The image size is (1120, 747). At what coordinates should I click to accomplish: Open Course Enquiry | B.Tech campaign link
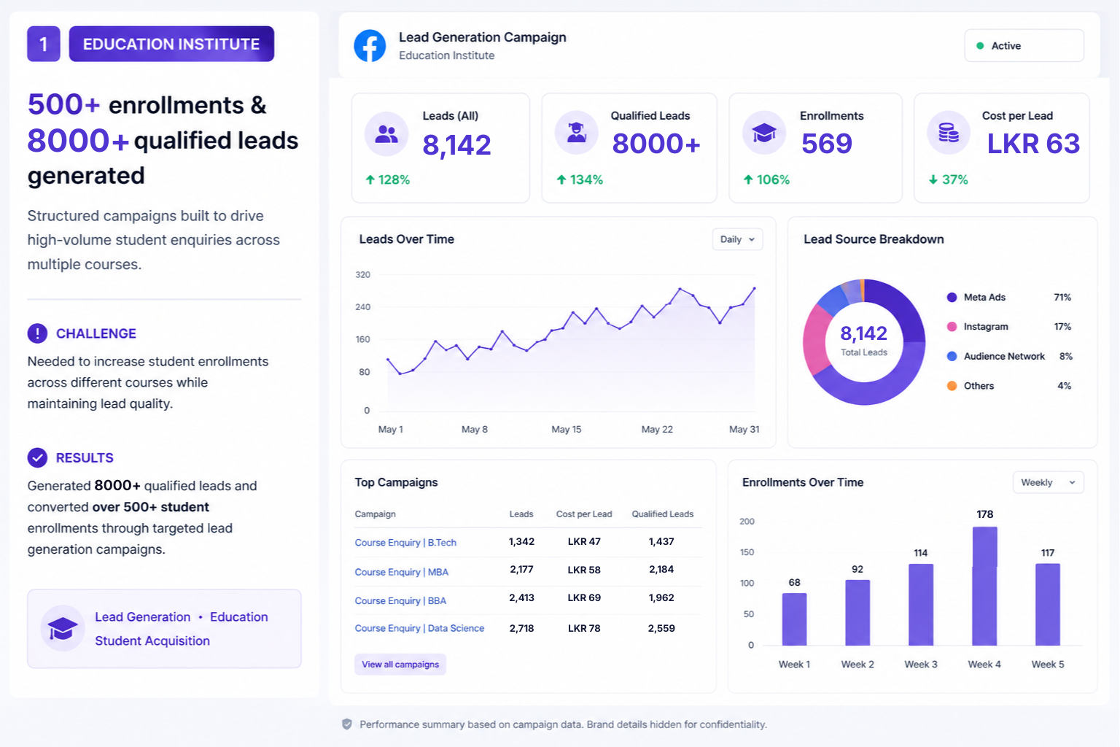pos(405,543)
